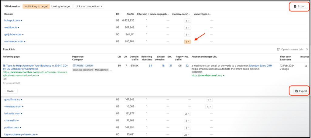Click the Business operations category tag
Image resolution: width=311 pixels, height=138 pixels.
click(x=83, y=70)
